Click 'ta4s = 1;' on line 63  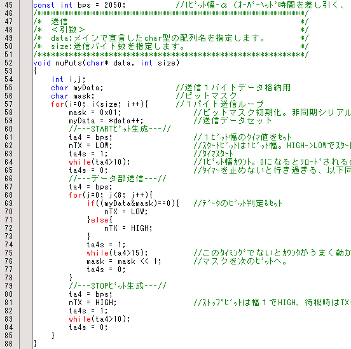tap(88, 154)
